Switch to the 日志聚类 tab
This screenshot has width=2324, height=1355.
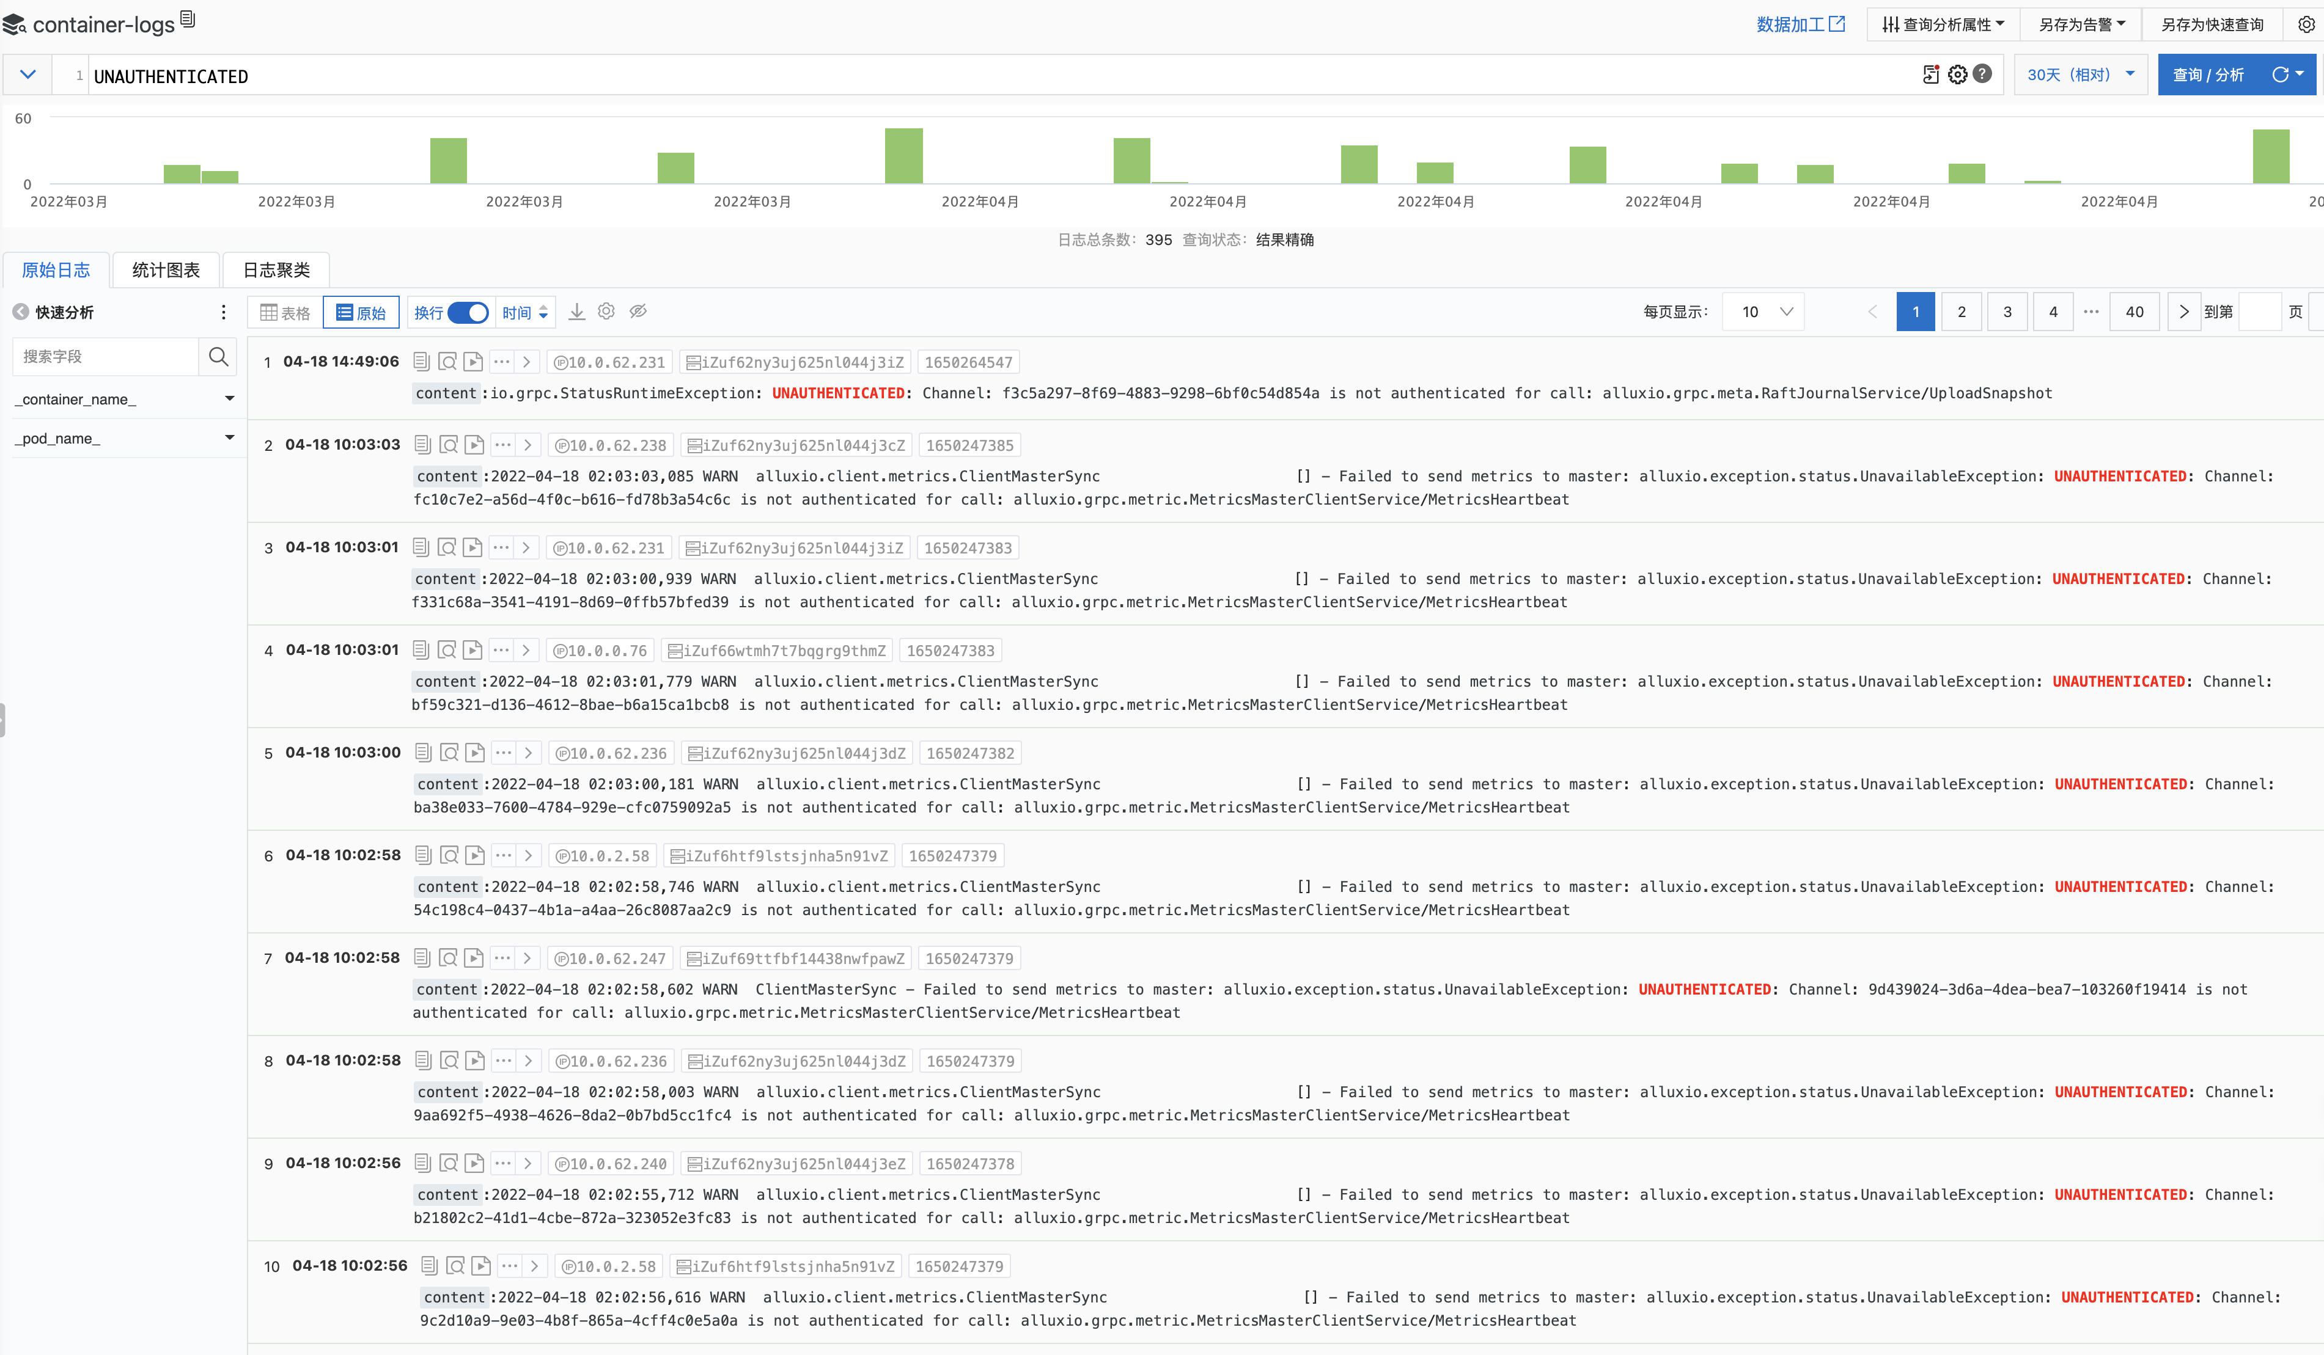pos(275,269)
